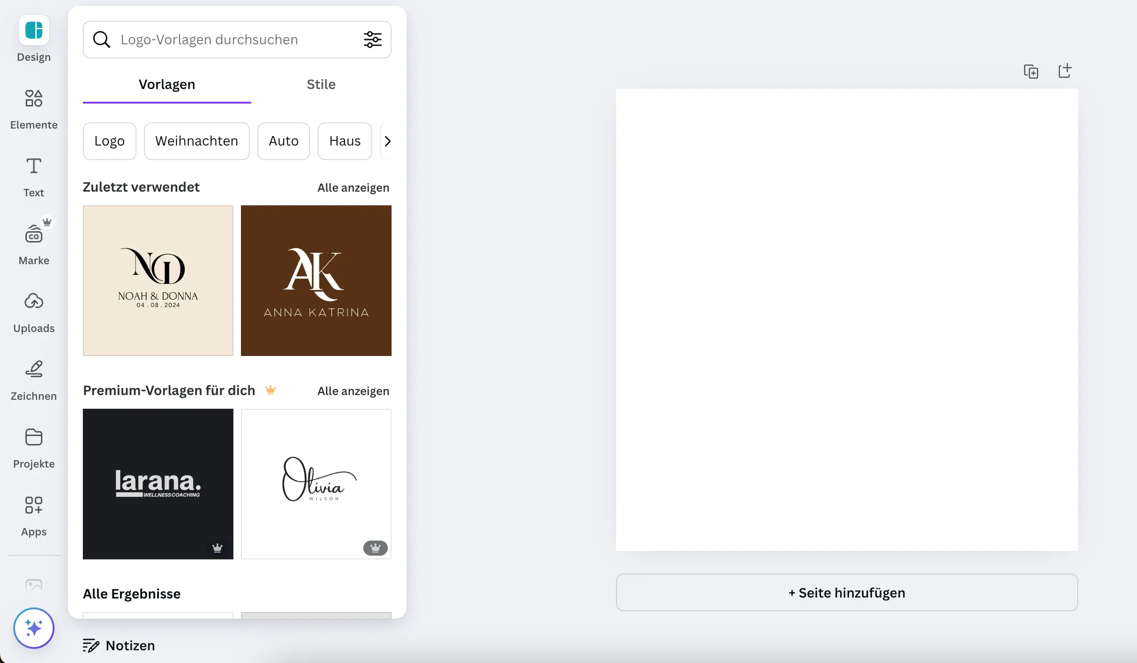Image resolution: width=1137 pixels, height=663 pixels.
Task: Open Notizen notes panel
Action: click(119, 646)
